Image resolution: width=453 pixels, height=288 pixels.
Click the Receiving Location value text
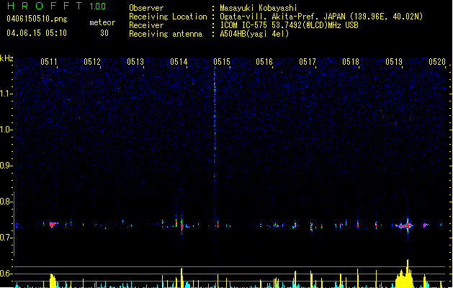(321, 17)
